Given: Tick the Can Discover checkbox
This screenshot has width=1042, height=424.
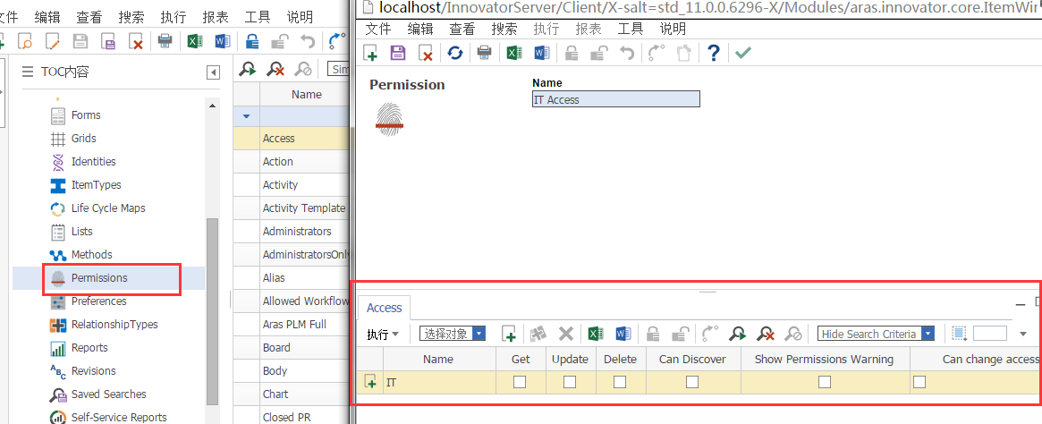Looking at the screenshot, I should (691, 382).
